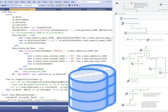This screenshot has height=112, width=168.
Task: Click the Redo arrow icon
Action: coord(13,5)
